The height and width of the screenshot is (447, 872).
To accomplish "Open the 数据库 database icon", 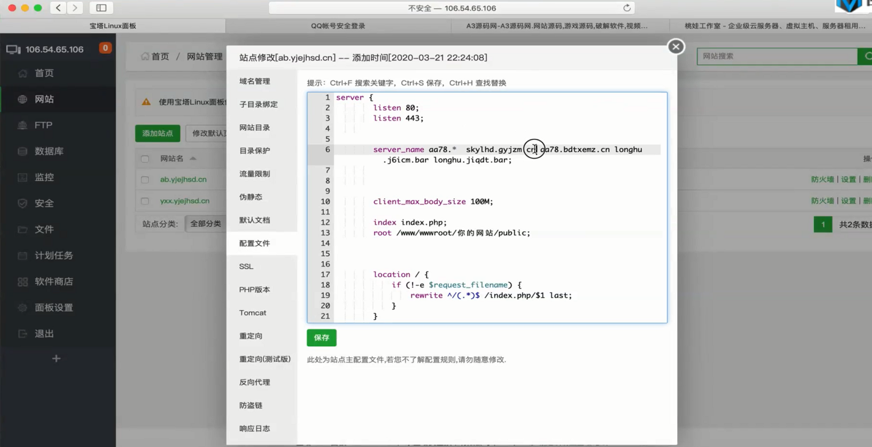I will coord(23,152).
